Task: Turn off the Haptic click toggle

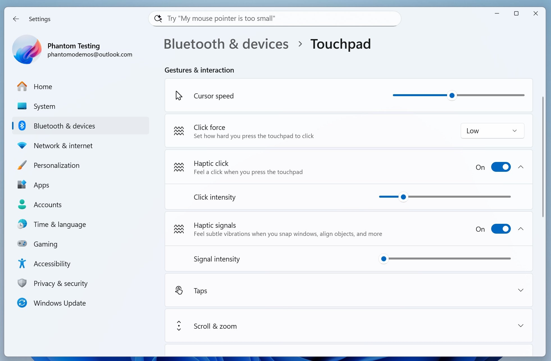Action: 500,167
